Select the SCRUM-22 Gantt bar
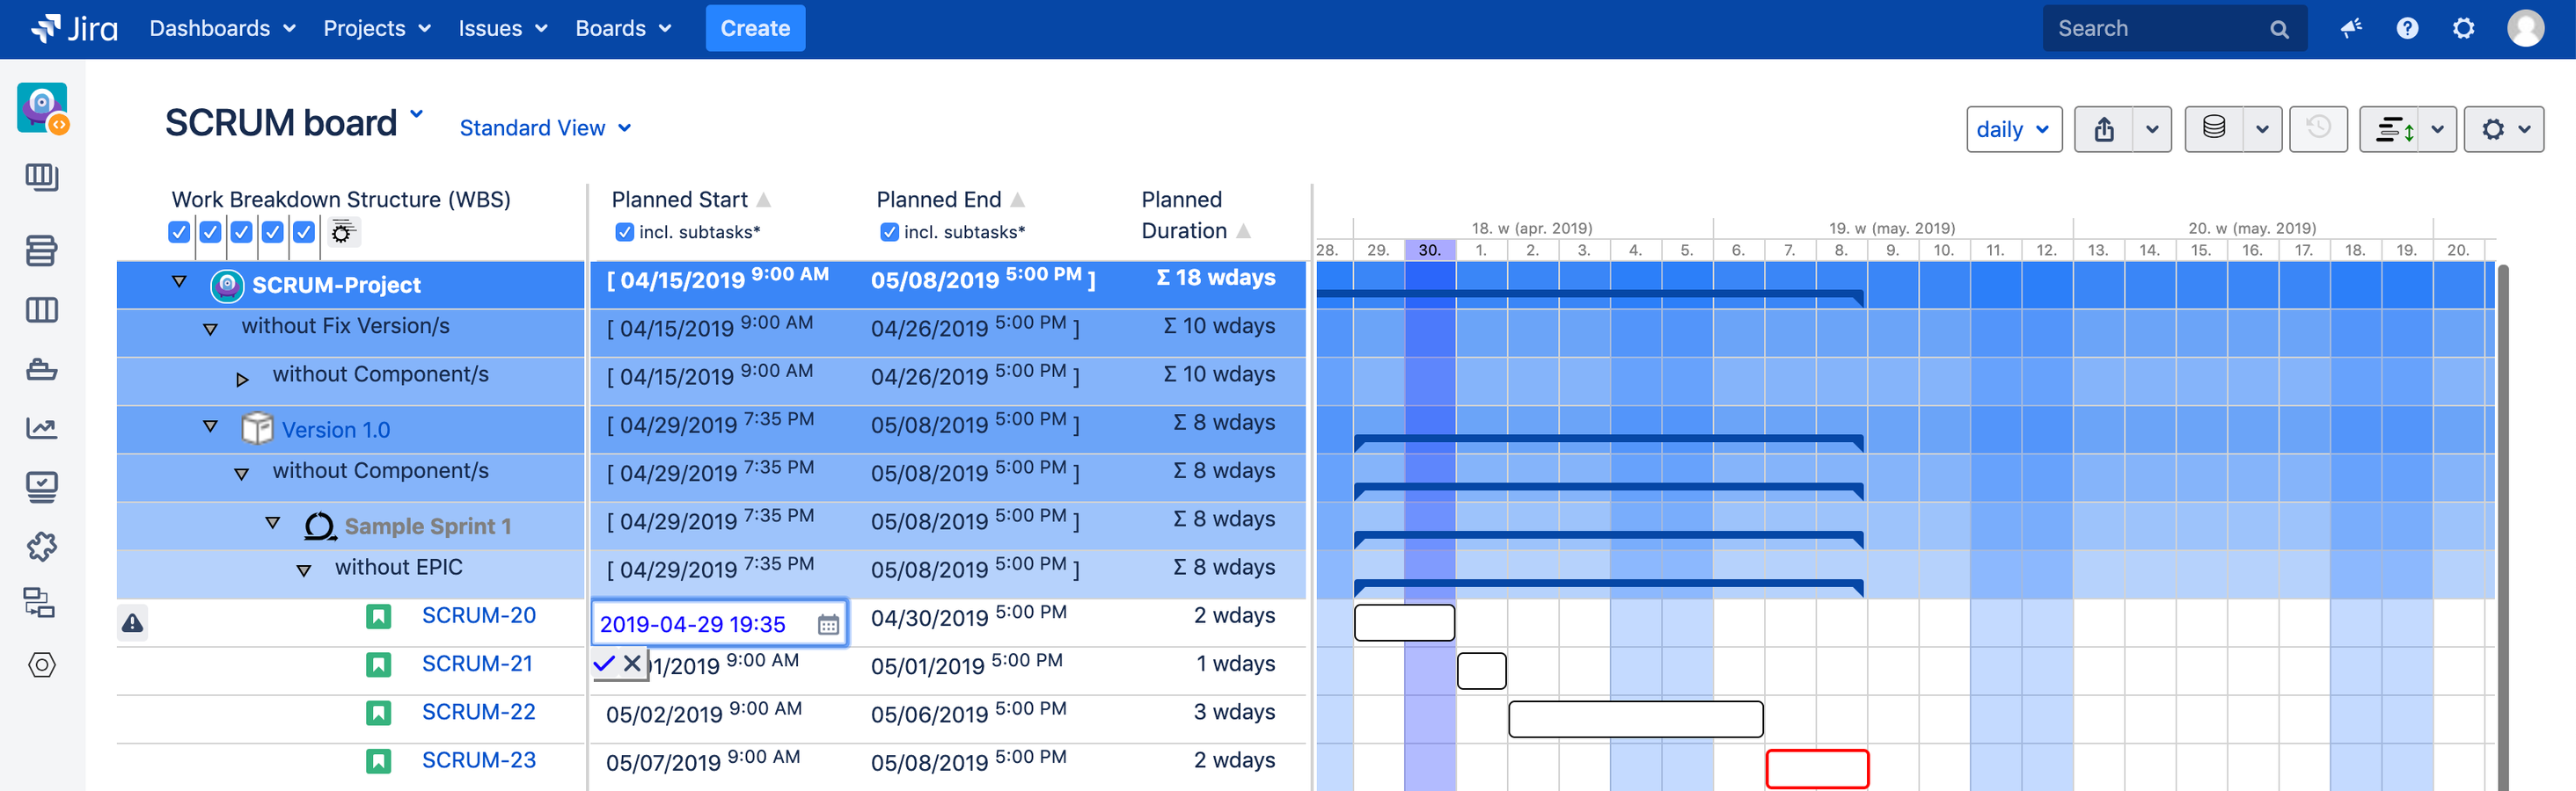 tap(1635, 719)
